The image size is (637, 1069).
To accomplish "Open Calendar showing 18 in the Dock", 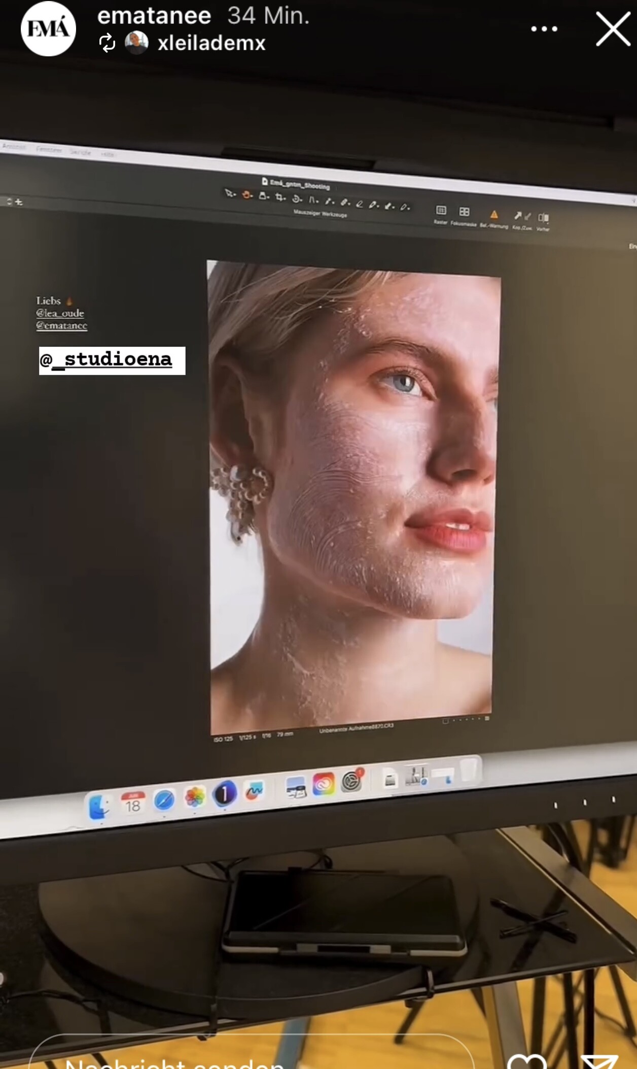I will coord(133,804).
